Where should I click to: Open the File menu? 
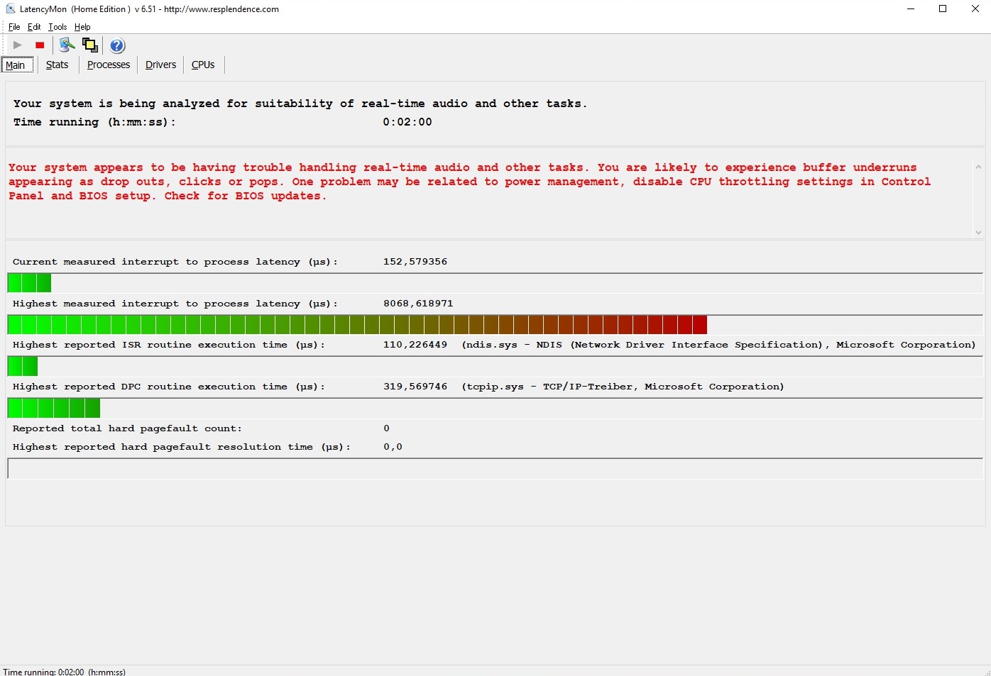14,27
